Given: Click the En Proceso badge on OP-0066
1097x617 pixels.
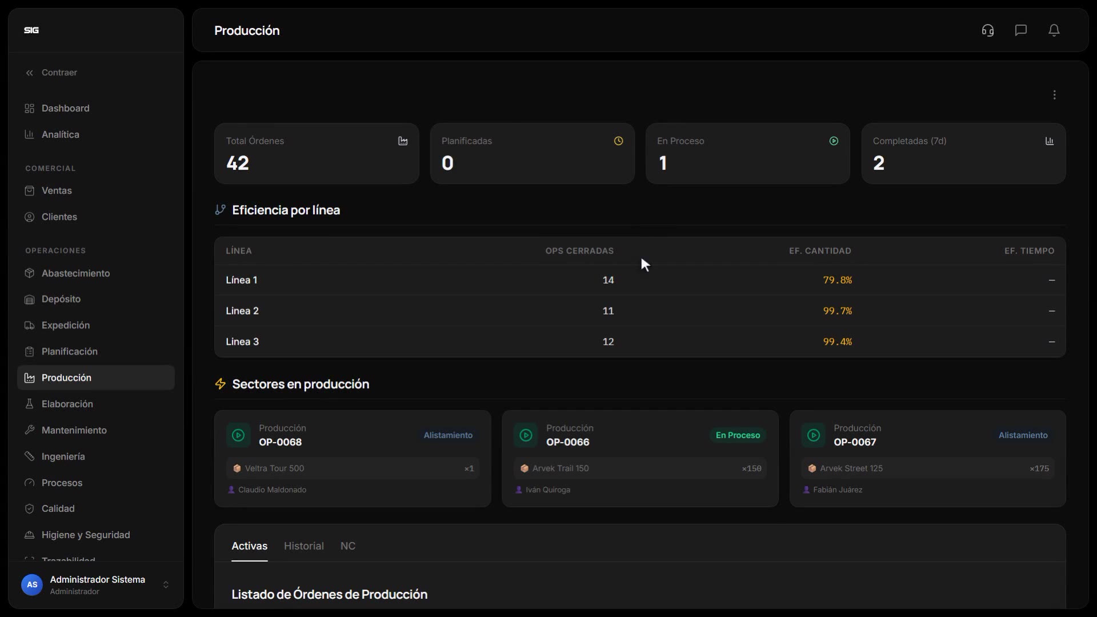Looking at the screenshot, I should click(x=738, y=435).
